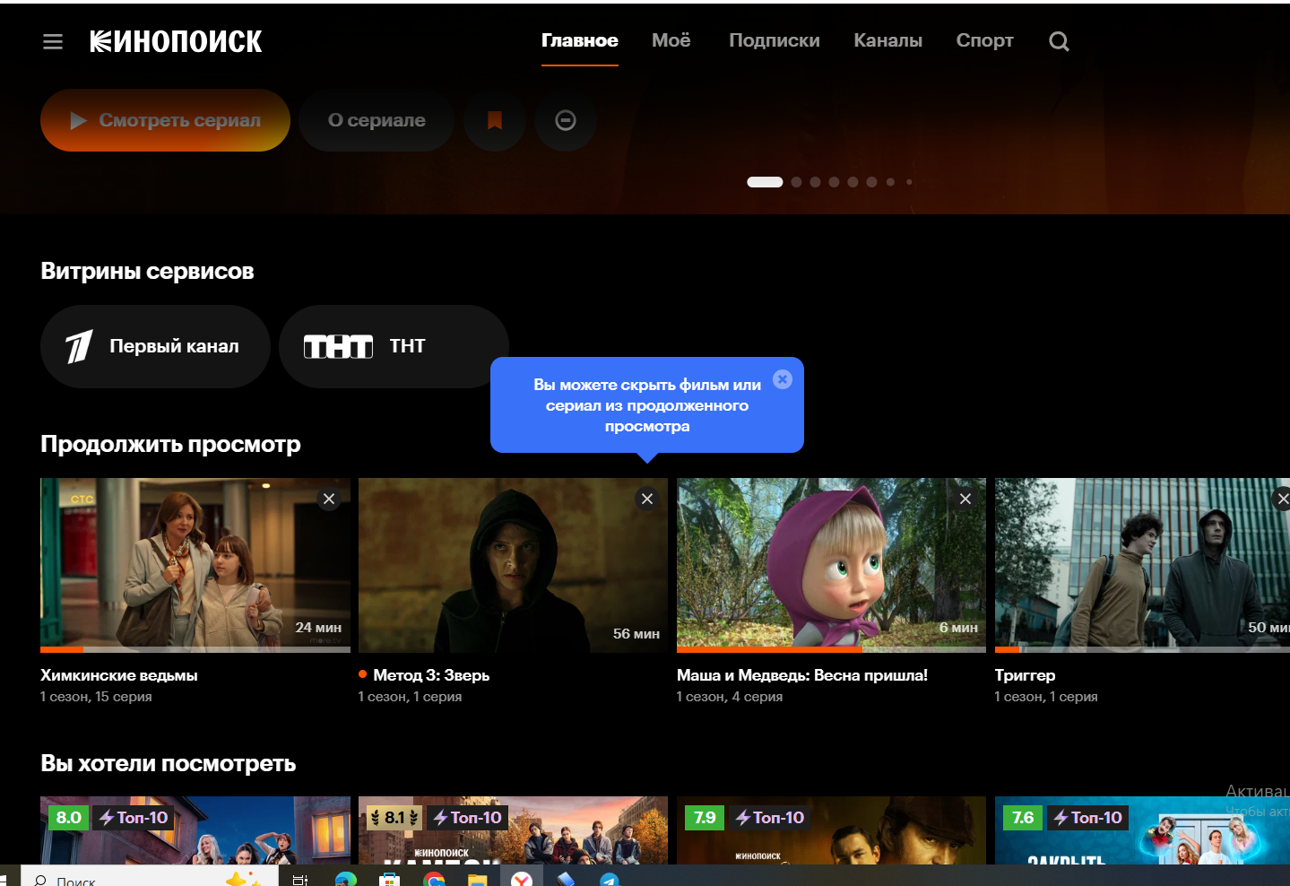This screenshot has height=886, width=1290.
Task: Remove Химкинские ведьмы from continue watching
Action: (x=329, y=499)
